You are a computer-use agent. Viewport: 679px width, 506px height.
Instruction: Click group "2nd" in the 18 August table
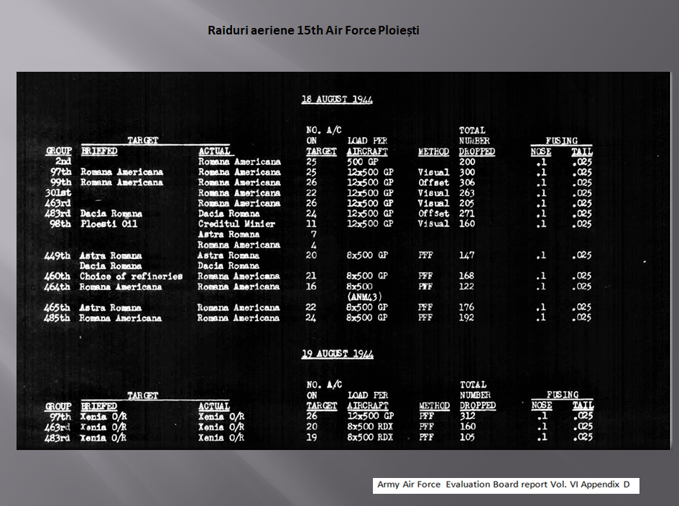63,161
